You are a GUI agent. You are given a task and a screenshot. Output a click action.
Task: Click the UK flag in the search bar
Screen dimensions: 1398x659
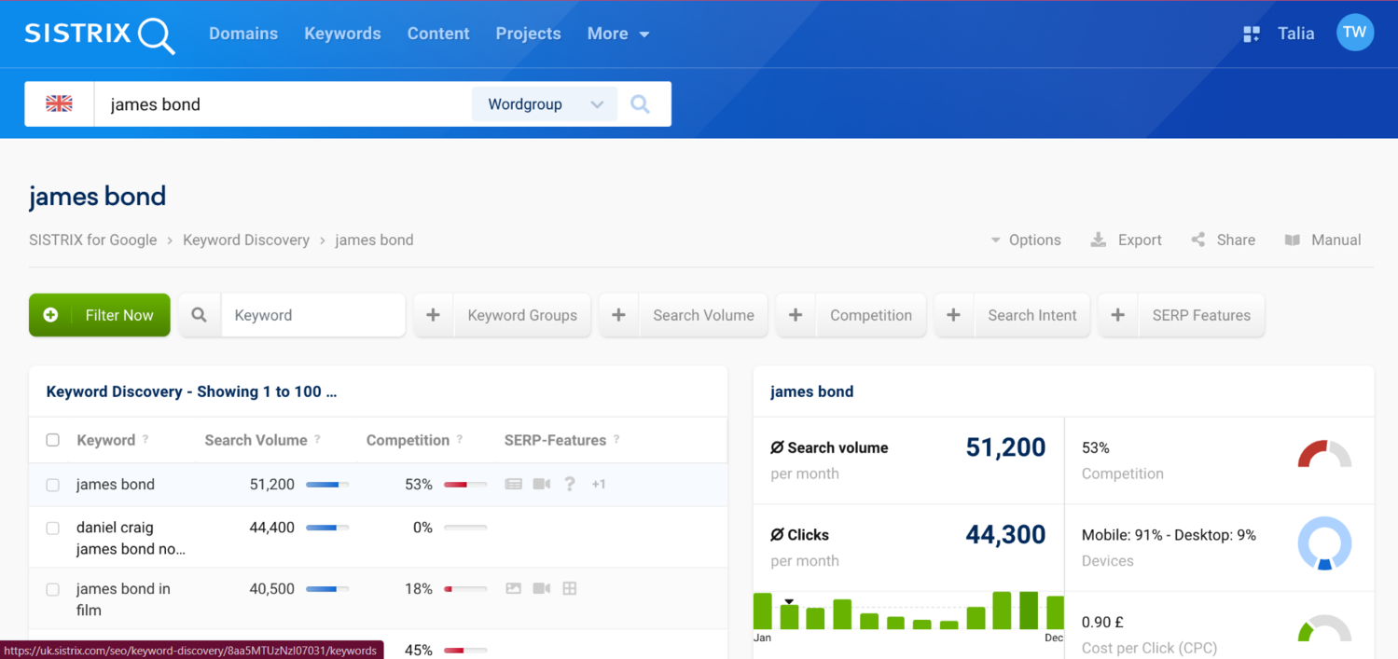pyautogui.click(x=59, y=103)
